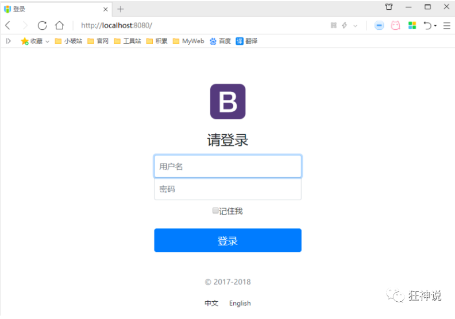
Task: Click the undo closed tab arrow icon
Action: click(x=427, y=25)
